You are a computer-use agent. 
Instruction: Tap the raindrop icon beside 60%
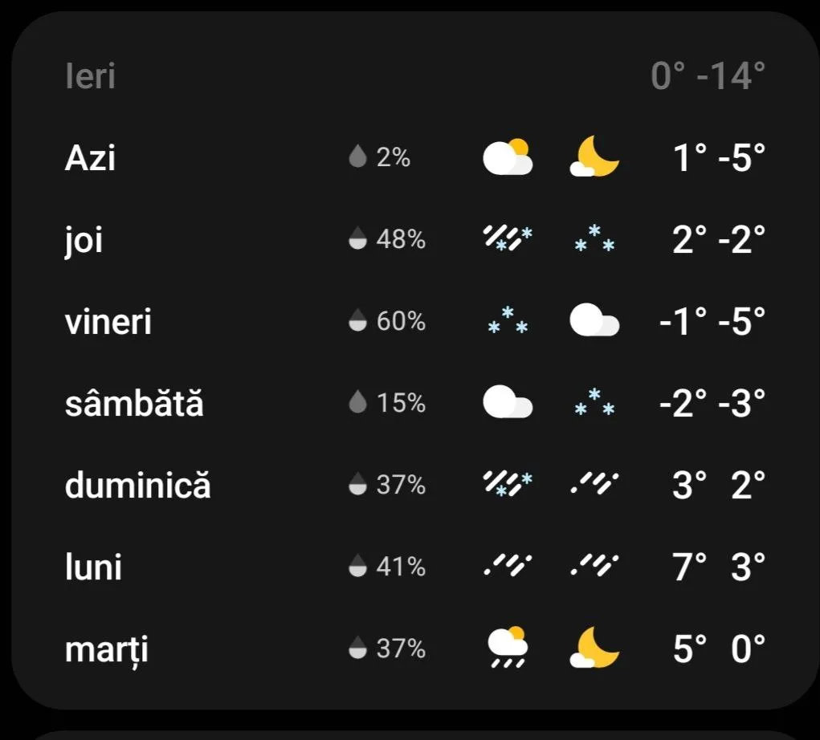(357, 322)
